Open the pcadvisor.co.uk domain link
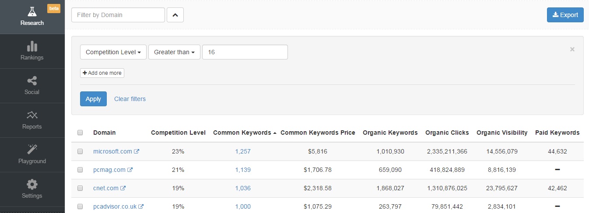 coord(115,206)
